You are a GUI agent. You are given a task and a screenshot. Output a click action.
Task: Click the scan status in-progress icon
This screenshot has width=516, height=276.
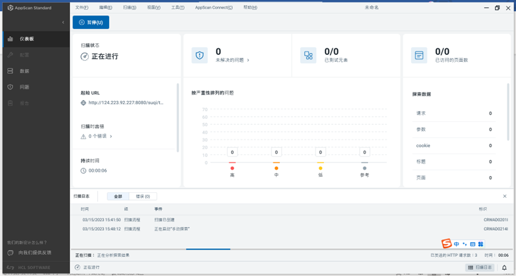tap(85, 57)
